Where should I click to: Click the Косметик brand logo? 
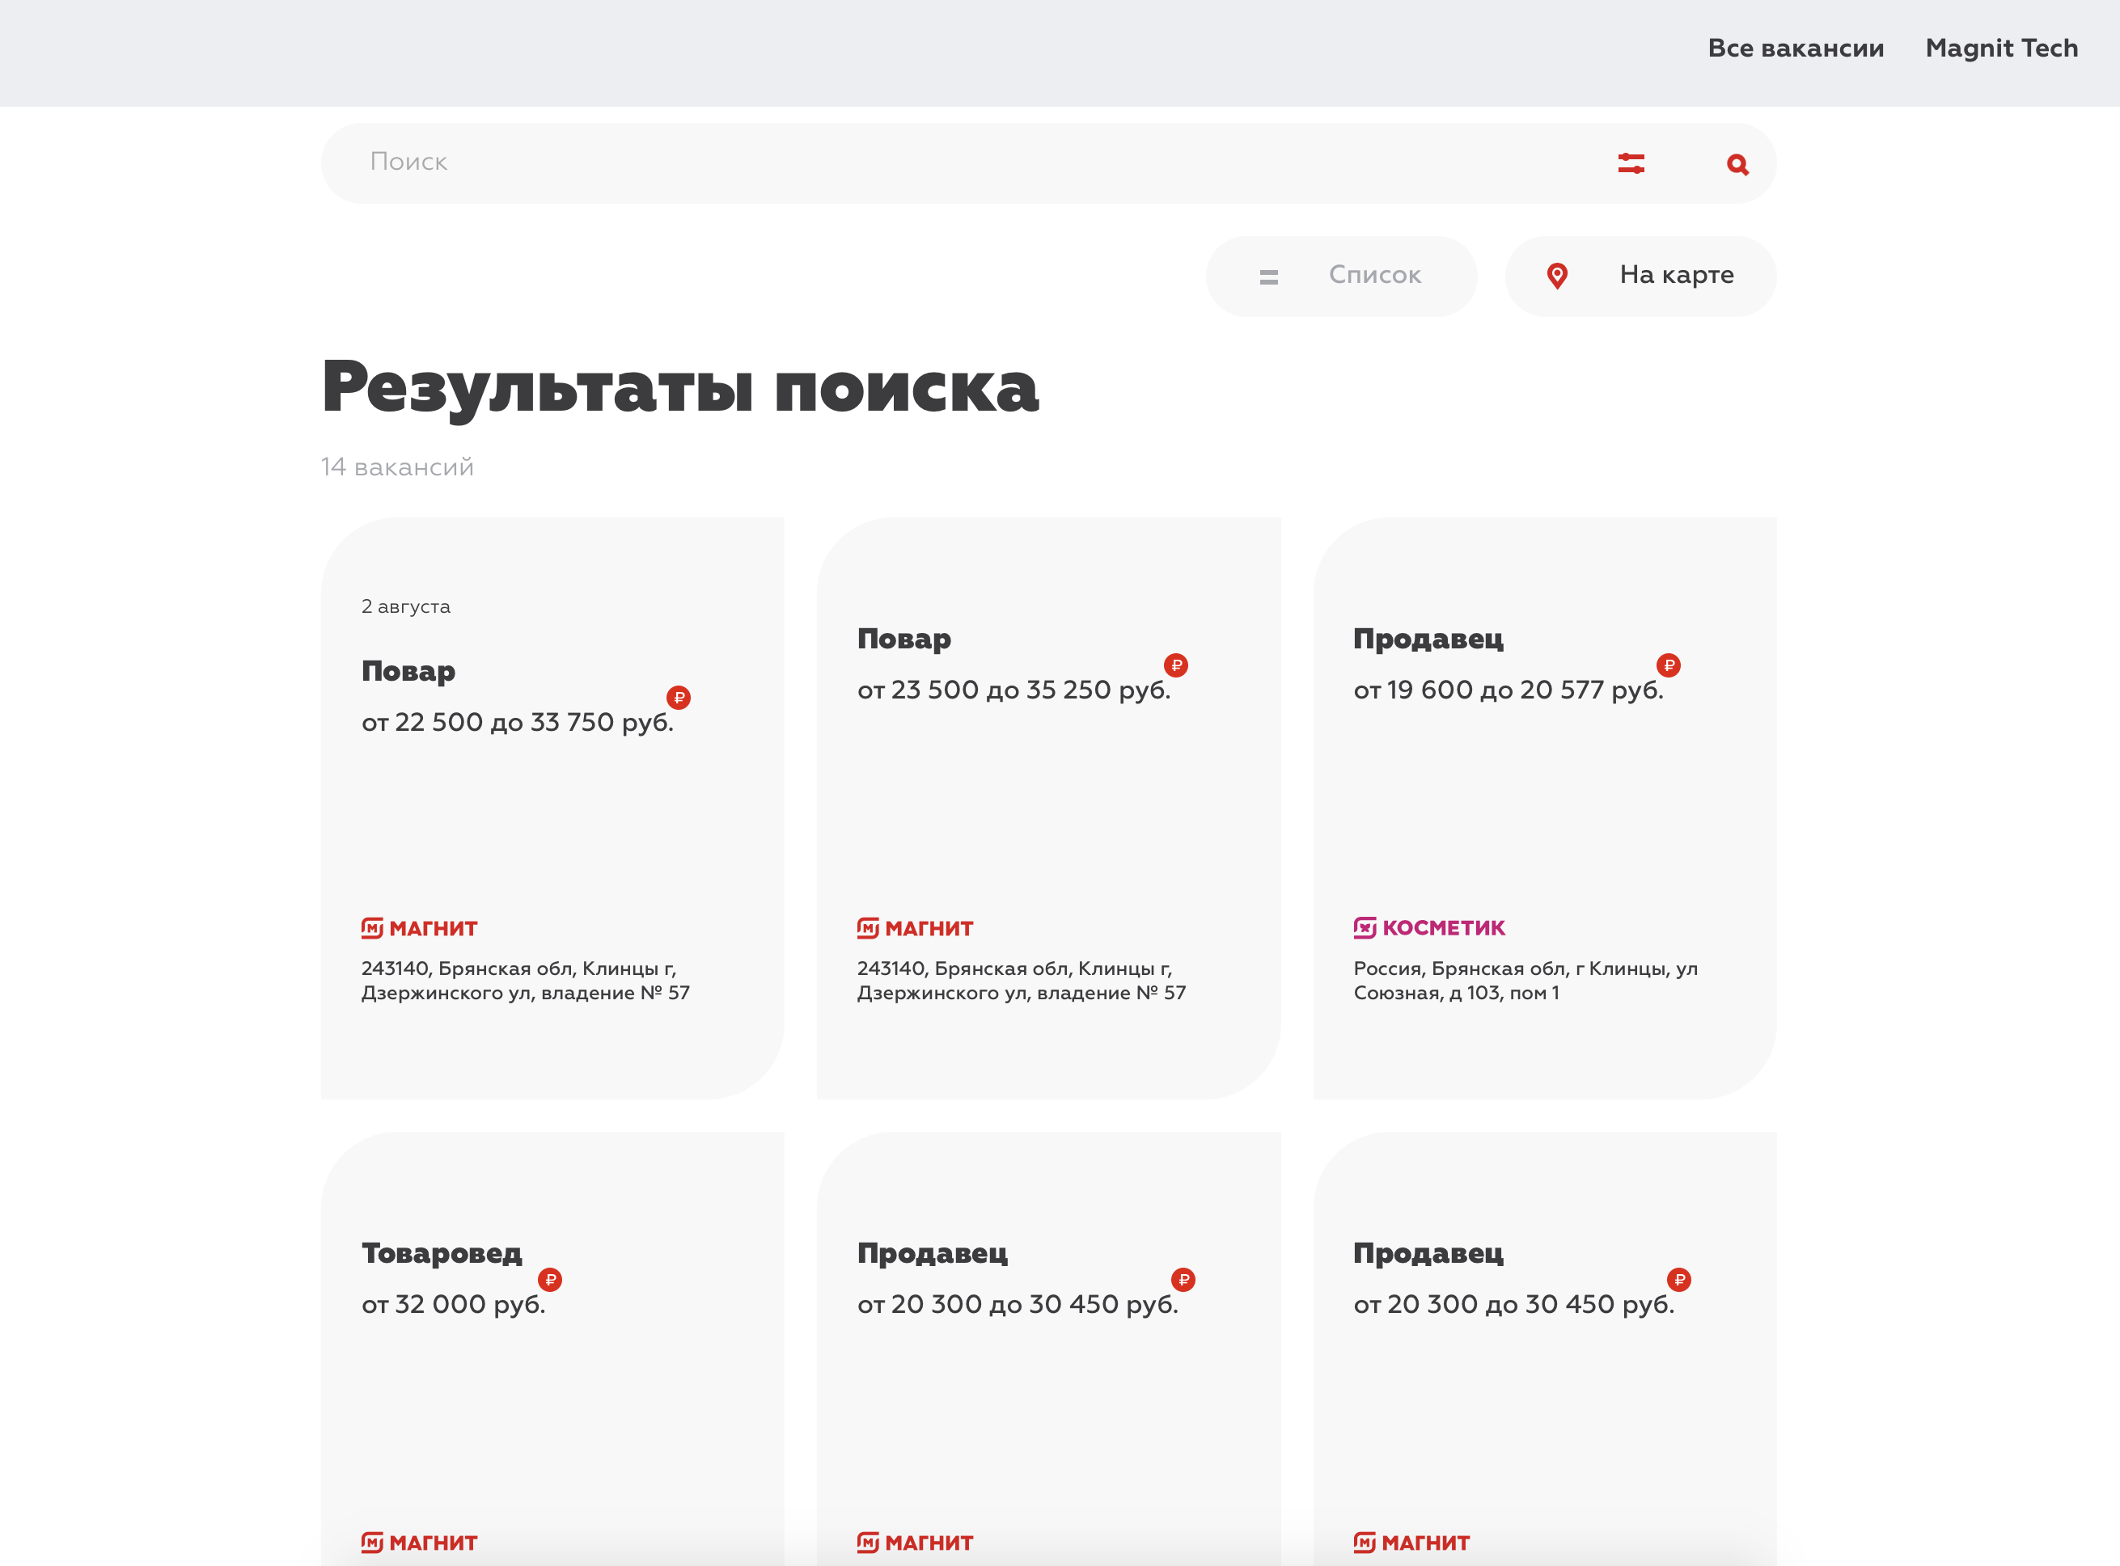(1428, 927)
